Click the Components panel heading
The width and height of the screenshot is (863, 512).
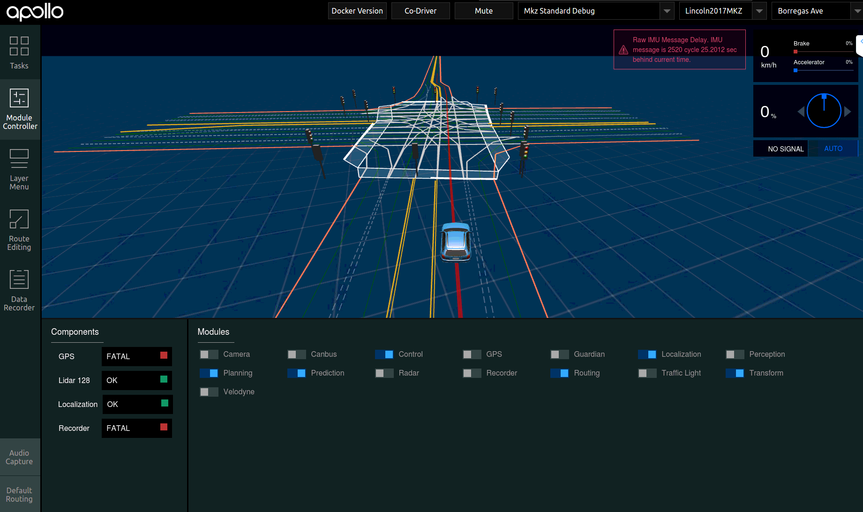[75, 332]
